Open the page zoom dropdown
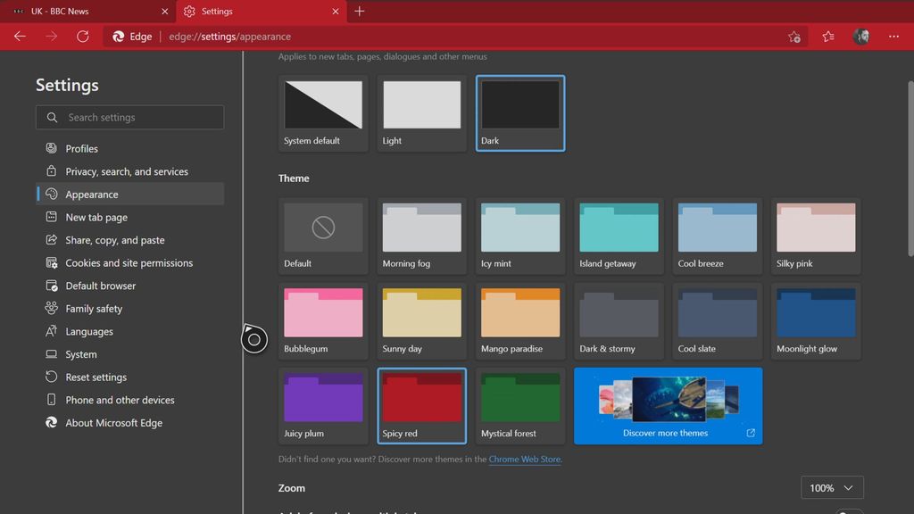This screenshot has height=514, width=914. tap(831, 487)
